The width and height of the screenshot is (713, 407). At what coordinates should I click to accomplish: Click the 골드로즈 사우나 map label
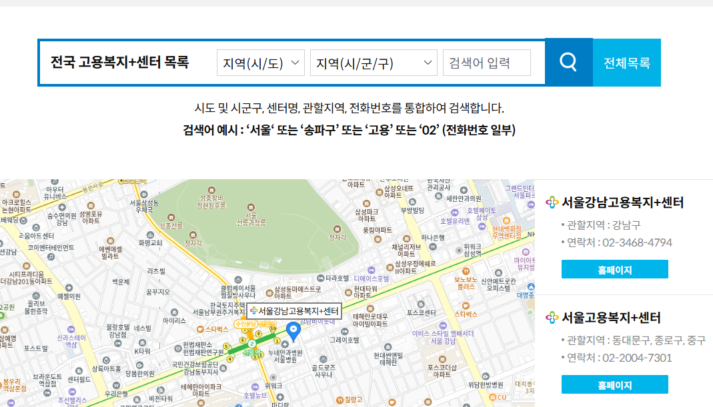pos(323,371)
